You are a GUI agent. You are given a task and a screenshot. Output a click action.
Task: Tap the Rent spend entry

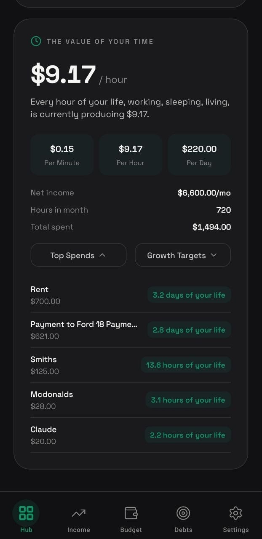pyautogui.click(x=84, y=295)
